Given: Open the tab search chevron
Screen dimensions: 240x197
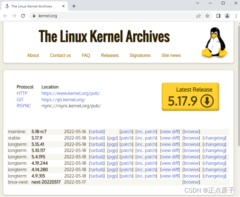Looking at the screenshot, I should click(x=198, y=3).
